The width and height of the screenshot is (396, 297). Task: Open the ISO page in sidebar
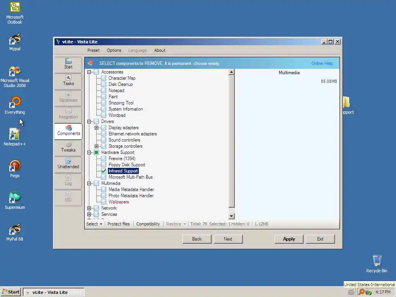click(68, 197)
